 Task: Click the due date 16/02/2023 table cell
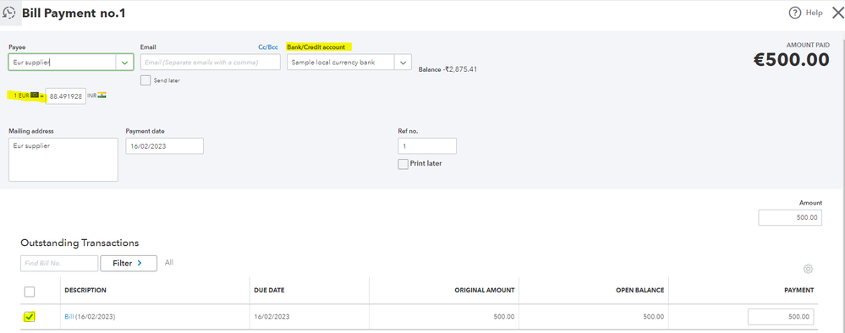click(272, 317)
